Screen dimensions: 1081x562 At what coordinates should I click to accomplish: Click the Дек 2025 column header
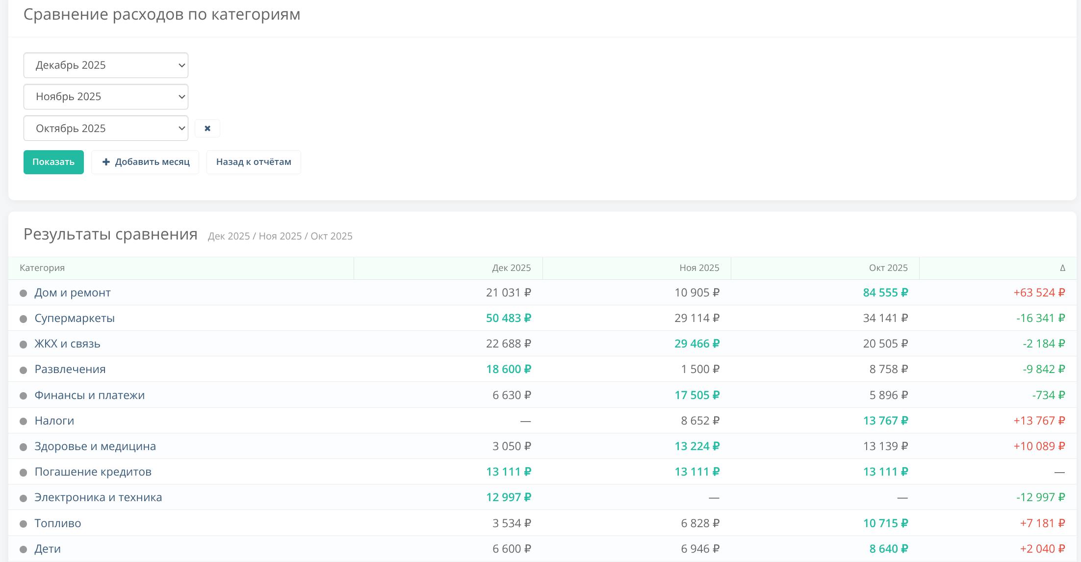pos(511,268)
